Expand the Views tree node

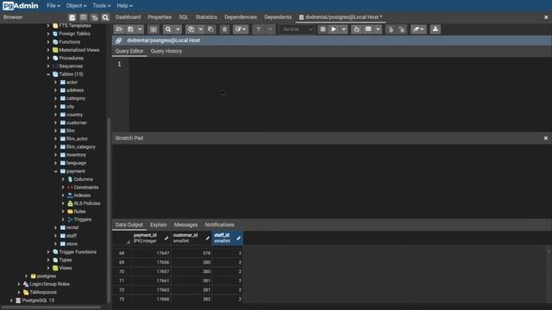(48, 268)
